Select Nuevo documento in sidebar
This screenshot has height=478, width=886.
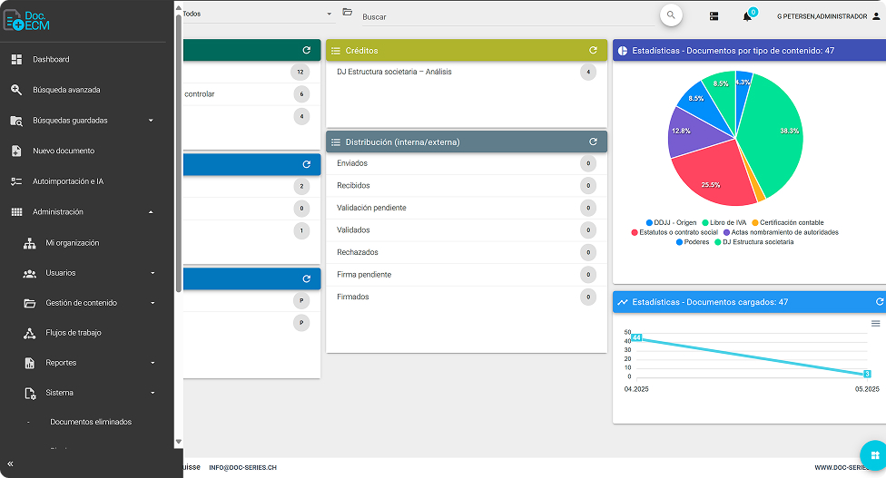(x=64, y=151)
